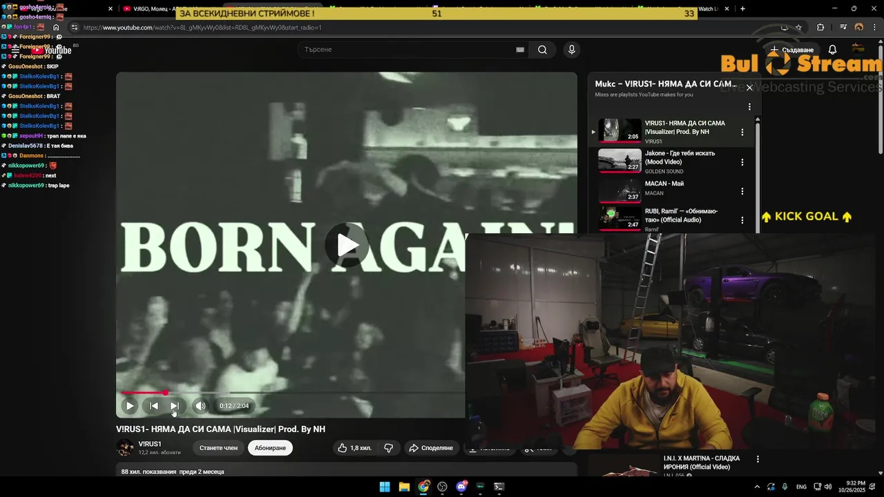Skip to the next video in player controls

point(175,406)
